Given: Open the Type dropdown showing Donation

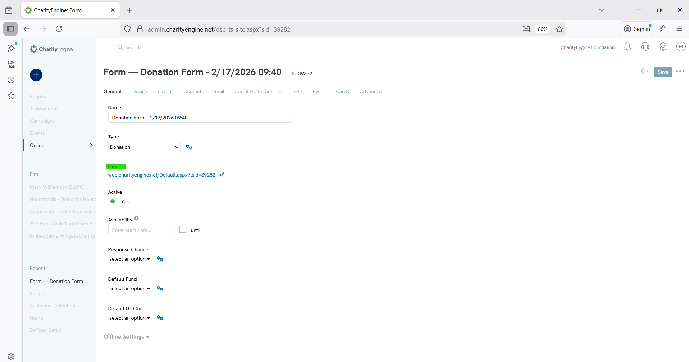Looking at the screenshot, I should coord(144,147).
